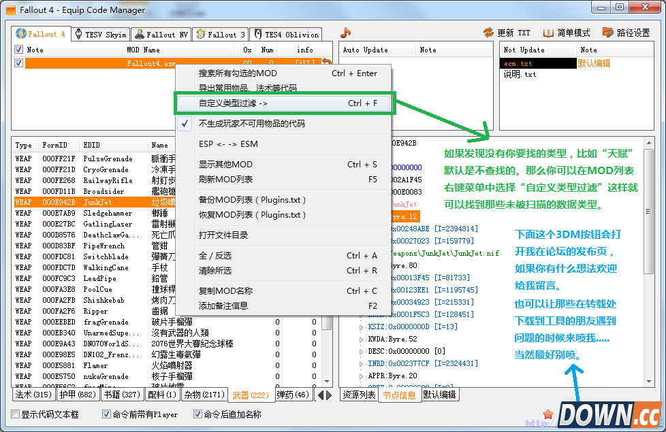Switch to the Fallout 3 game tab
This screenshot has width=666, height=432.
point(221,34)
